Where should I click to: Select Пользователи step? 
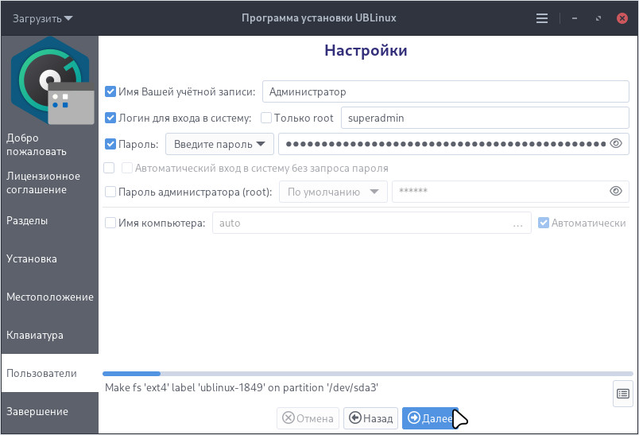pos(49,373)
